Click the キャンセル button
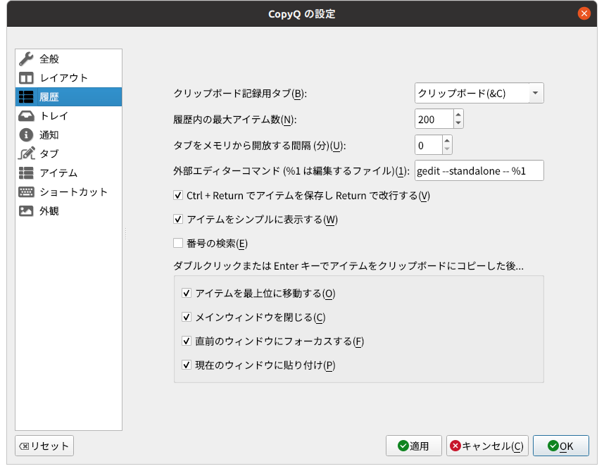 [487, 446]
